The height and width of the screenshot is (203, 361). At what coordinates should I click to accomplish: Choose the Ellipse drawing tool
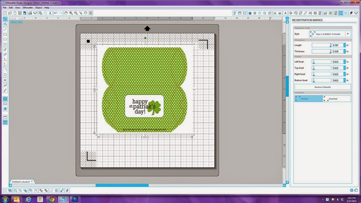click(x=5, y=44)
